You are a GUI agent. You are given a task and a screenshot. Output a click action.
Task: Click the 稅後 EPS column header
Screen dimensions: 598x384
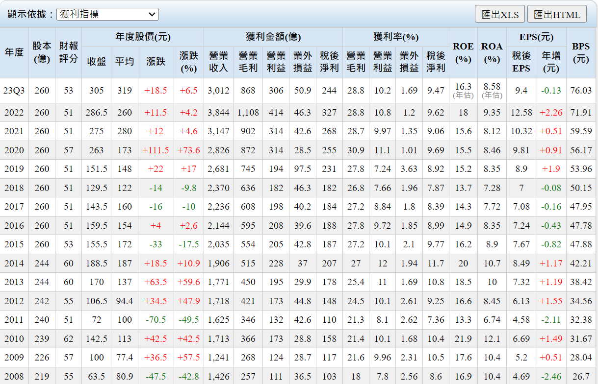[521, 62]
